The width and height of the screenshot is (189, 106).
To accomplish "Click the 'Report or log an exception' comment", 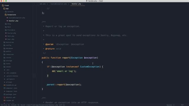I will click(x=63, y=26).
